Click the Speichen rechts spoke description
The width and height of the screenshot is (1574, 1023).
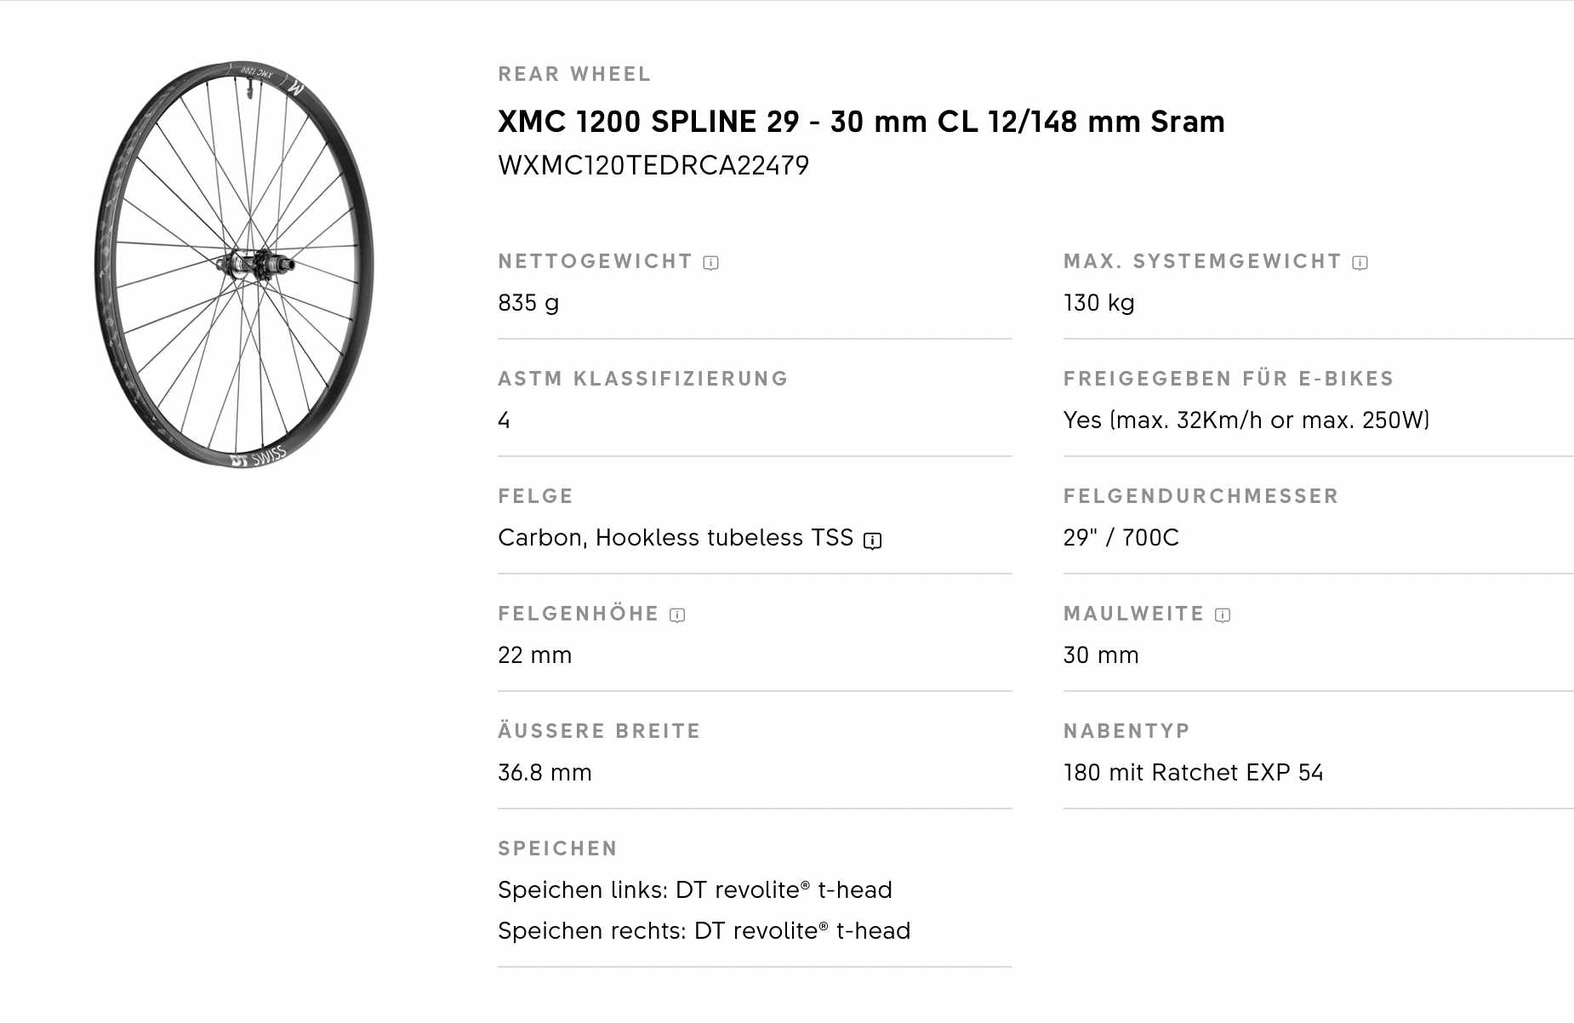pyautogui.click(x=704, y=931)
